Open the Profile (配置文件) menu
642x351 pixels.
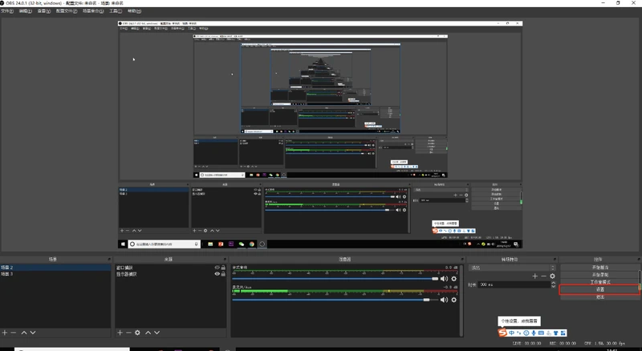67,11
